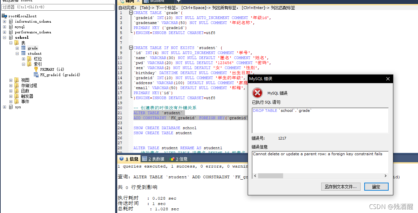Expand the 触发器 triggers folder

[11, 96]
